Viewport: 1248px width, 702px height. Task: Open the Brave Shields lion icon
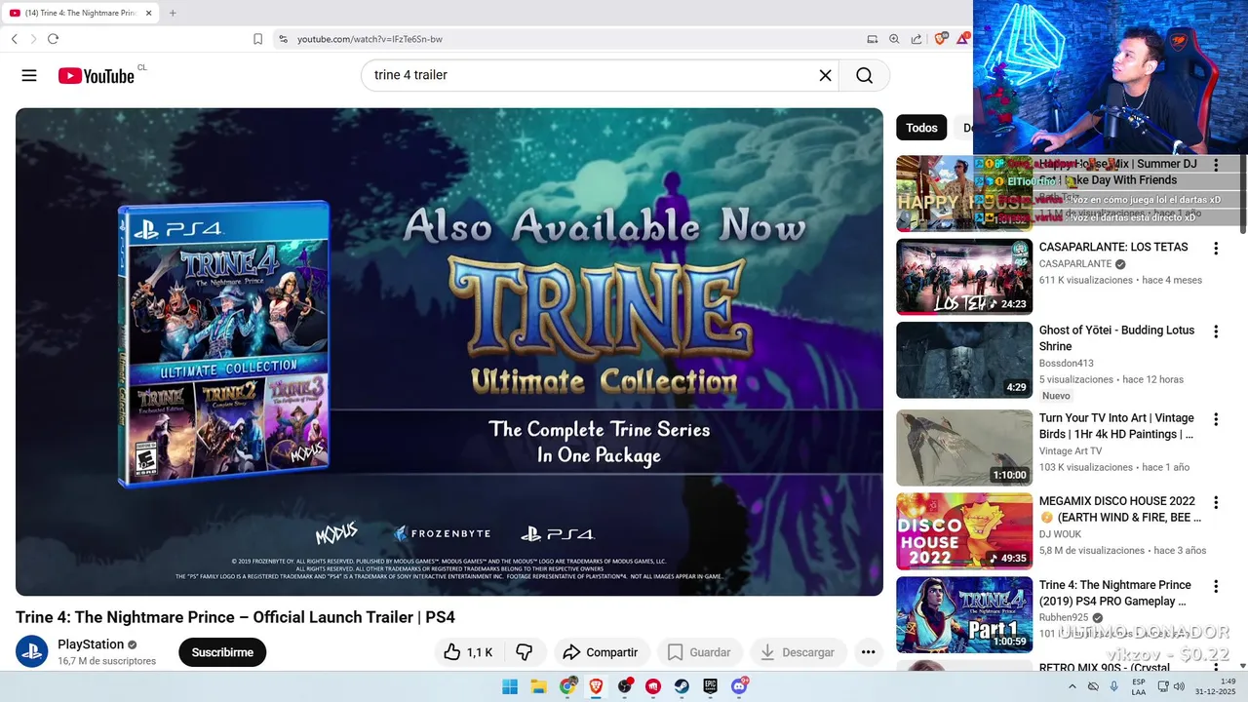click(x=941, y=39)
